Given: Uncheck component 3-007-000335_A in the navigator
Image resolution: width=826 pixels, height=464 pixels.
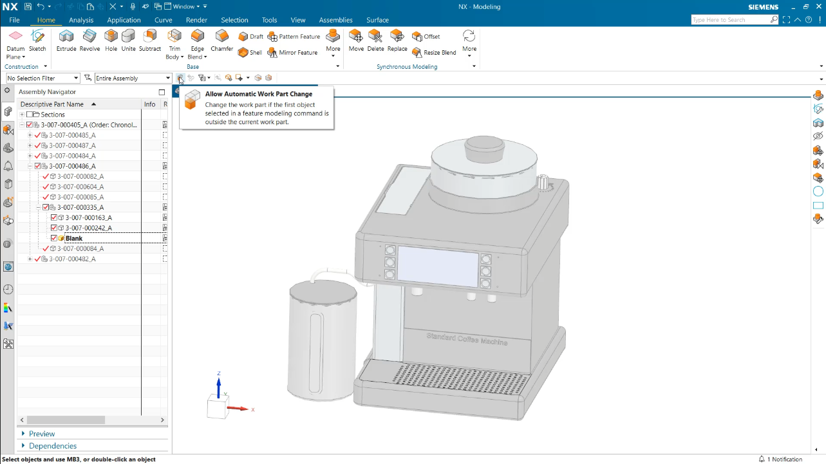Looking at the screenshot, I should 46,207.
